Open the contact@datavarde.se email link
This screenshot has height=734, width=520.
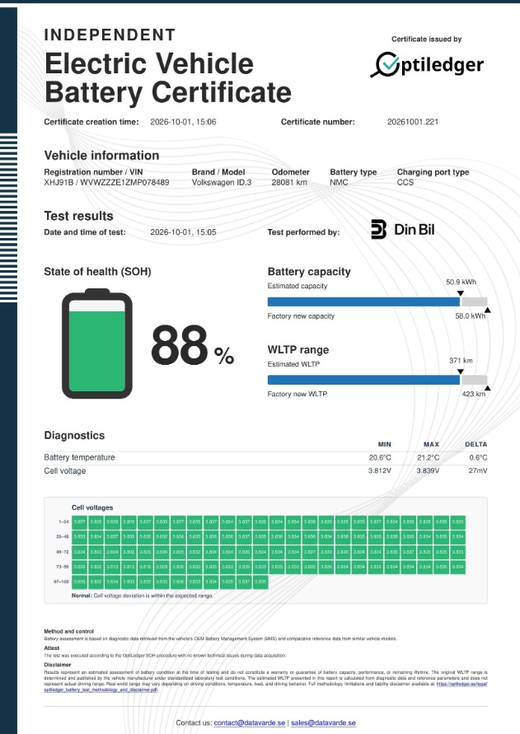point(249,722)
